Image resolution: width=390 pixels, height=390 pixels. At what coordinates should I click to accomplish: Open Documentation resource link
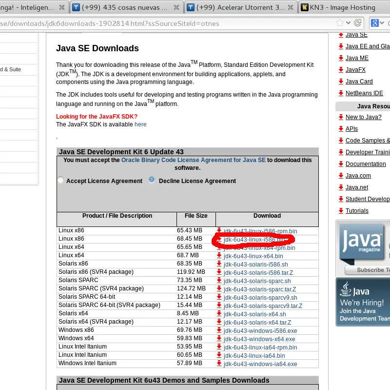tap(366, 164)
